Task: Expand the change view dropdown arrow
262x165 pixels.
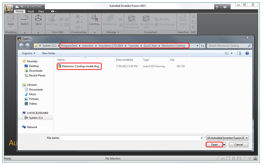Action: click(232, 53)
